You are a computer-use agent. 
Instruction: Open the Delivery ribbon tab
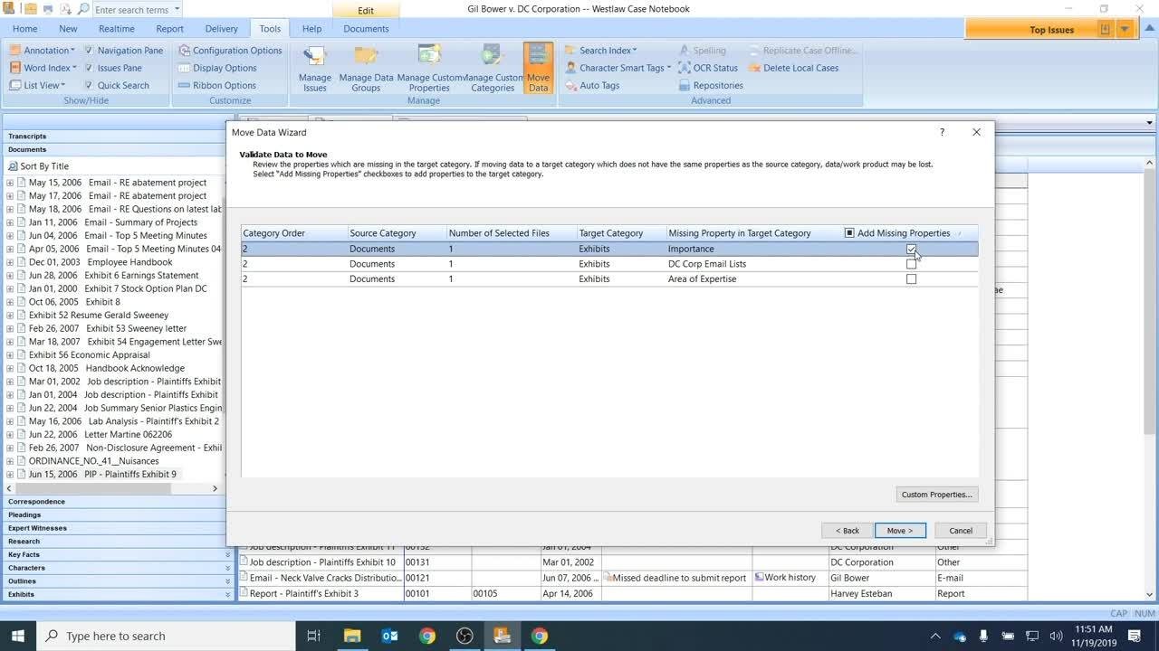(221, 29)
